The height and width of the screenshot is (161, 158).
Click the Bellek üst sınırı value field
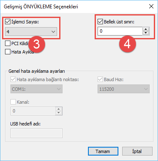(120, 31)
